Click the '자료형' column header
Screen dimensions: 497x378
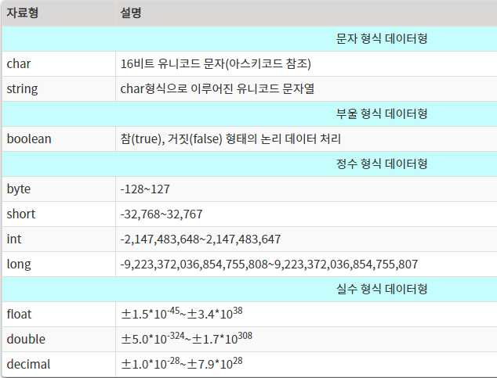(x=59, y=13)
